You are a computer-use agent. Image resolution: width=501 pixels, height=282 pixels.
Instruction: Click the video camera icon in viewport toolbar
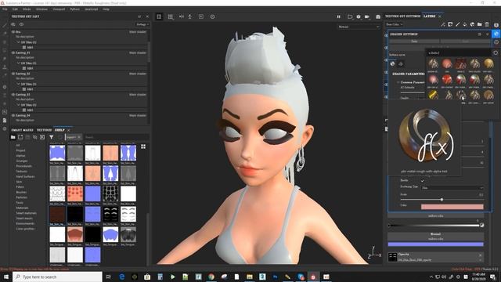click(x=367, y=16)
